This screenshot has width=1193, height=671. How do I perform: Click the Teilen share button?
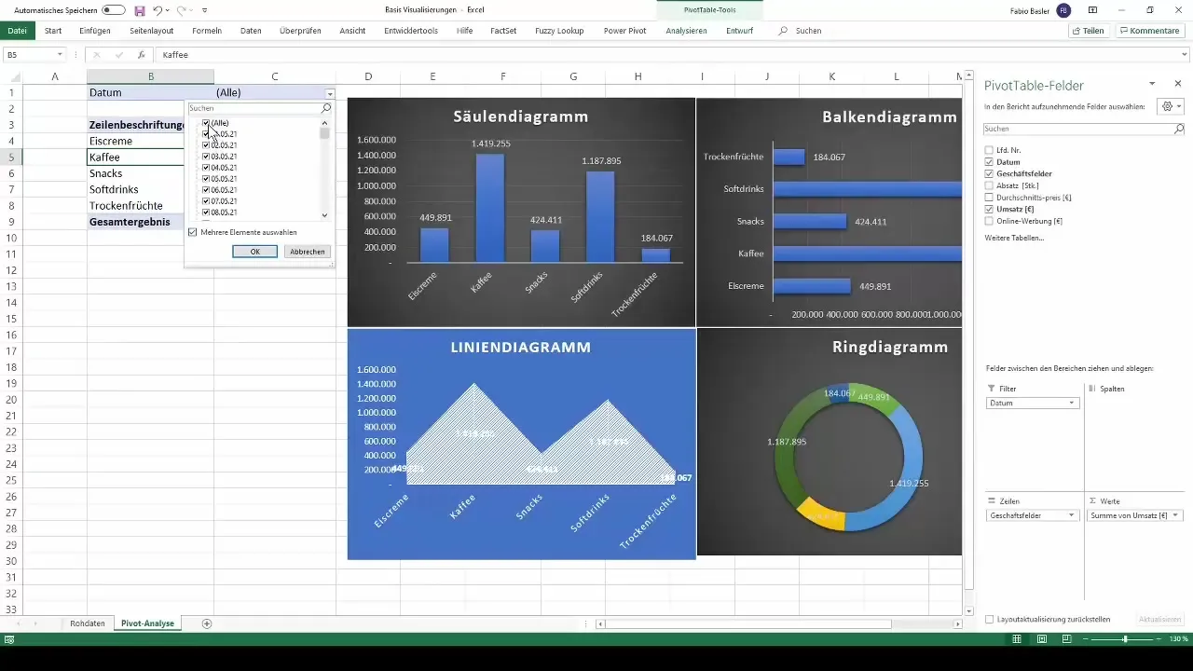1089,31
